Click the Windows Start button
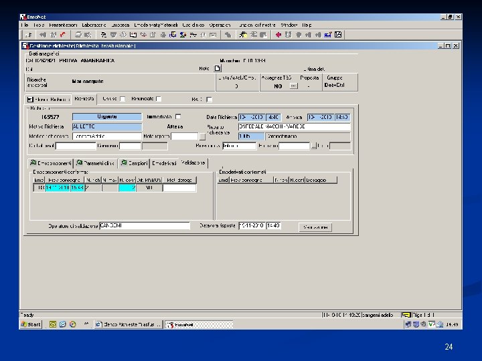The height and width of the screenshot is (361, 482). pos(31,324)
